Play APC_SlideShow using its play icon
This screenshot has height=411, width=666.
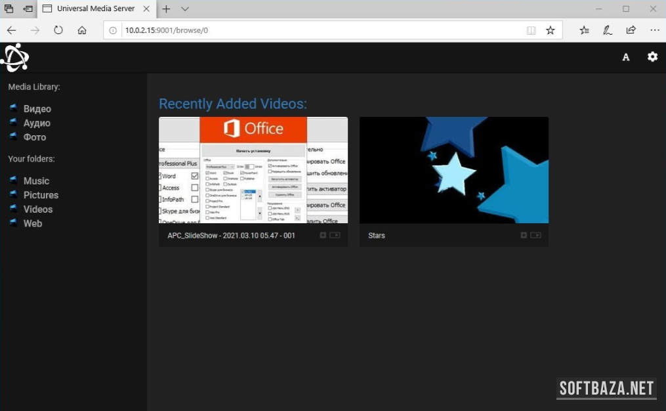335,235
